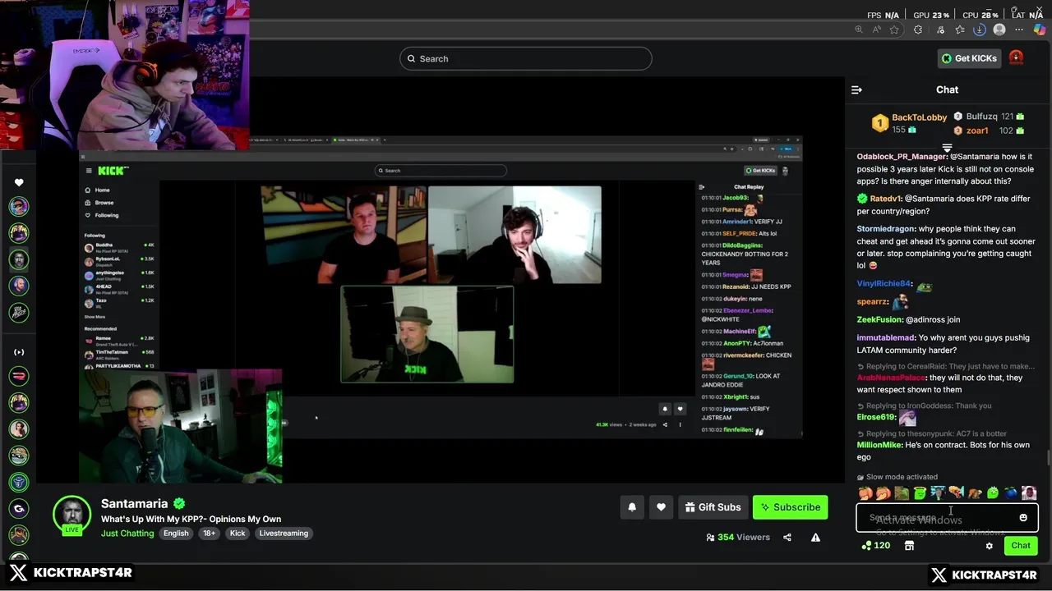1052x591 pixels.
Task: Select the 18+ tag
Action: pos(209,534)
